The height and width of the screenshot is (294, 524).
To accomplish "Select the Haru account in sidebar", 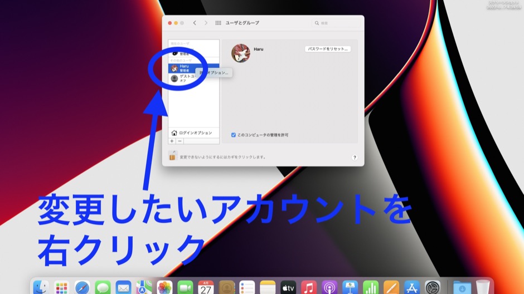I will (183, 67).
